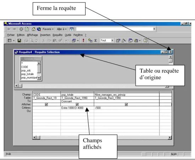Click the field list scroll up arrow

pyautogui.click(x=39, y=63)
